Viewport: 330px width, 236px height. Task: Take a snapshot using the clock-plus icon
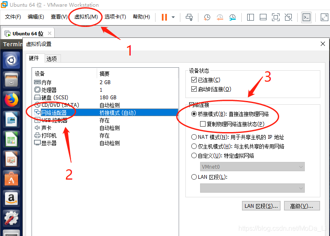point(207,17)
